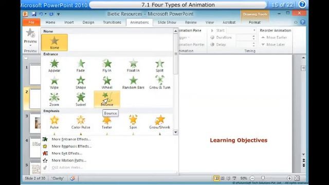The width and height of the screenshot is (329, 185).
Task: Open More Motion Paths dialog
Action: pos(69,160)
